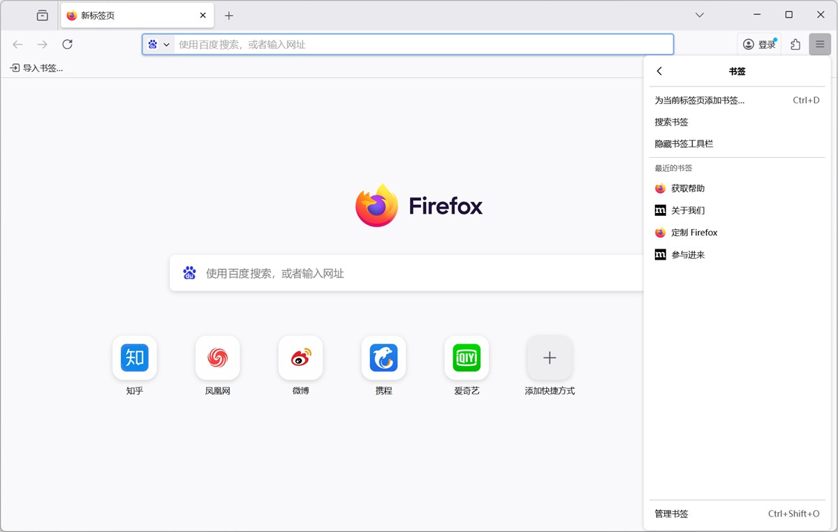Viewport: 838px width, 532px height.
Task: Open the 定制 Firefox bookmark
Action: [695, 232]
